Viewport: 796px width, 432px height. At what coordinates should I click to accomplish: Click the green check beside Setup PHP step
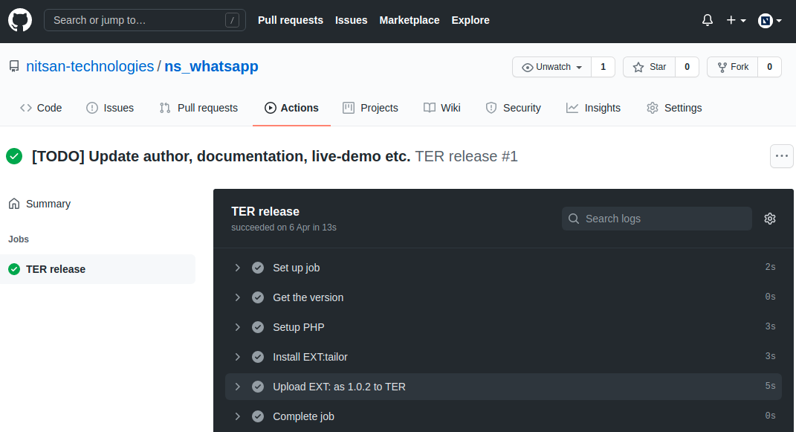point(258,327)
